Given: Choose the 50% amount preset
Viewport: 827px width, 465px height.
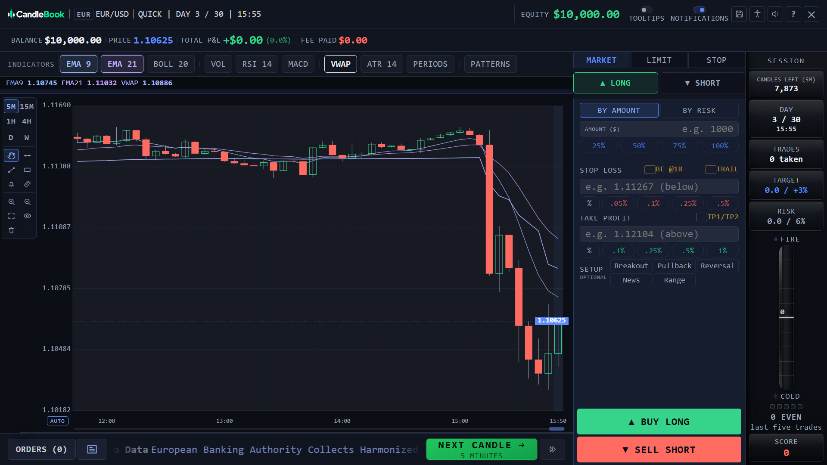Looking at the screenshot, I should pos(639,146).
